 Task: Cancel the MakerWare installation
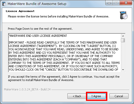click(119, 96)
